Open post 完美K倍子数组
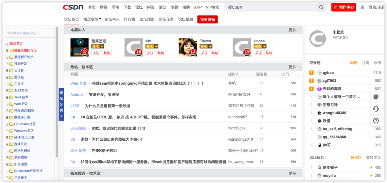This screenshot has width=387, height=183. click(x=104, y=151)
